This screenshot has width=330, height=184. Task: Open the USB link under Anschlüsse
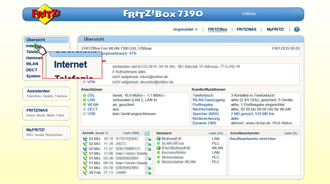click(91, 114)
